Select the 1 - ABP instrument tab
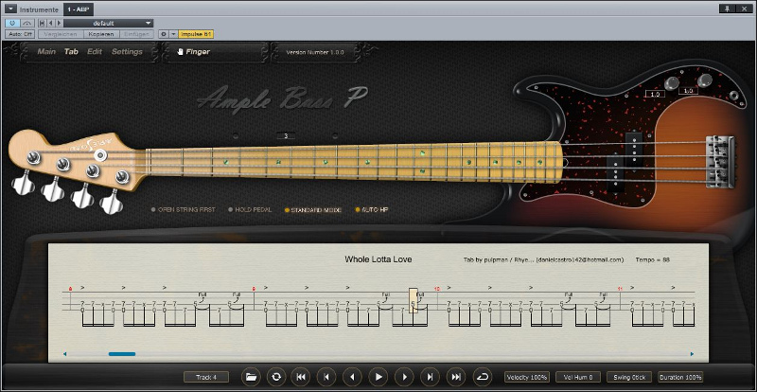Image resolution: width=757 pixels, height=392 pixels. tap(79, 9)
